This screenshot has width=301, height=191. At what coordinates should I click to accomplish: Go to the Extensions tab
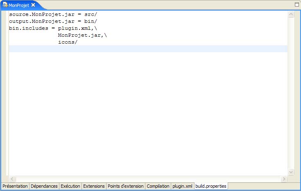click(94, 186)
